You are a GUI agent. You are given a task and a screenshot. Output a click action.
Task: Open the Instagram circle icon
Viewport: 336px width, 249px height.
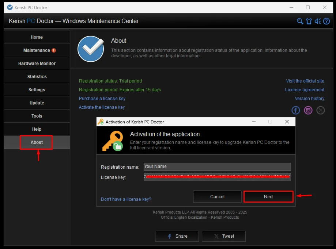(308, 110)
